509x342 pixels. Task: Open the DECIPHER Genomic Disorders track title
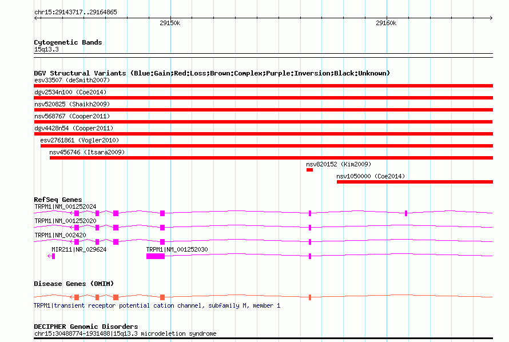tap(86, 327)
